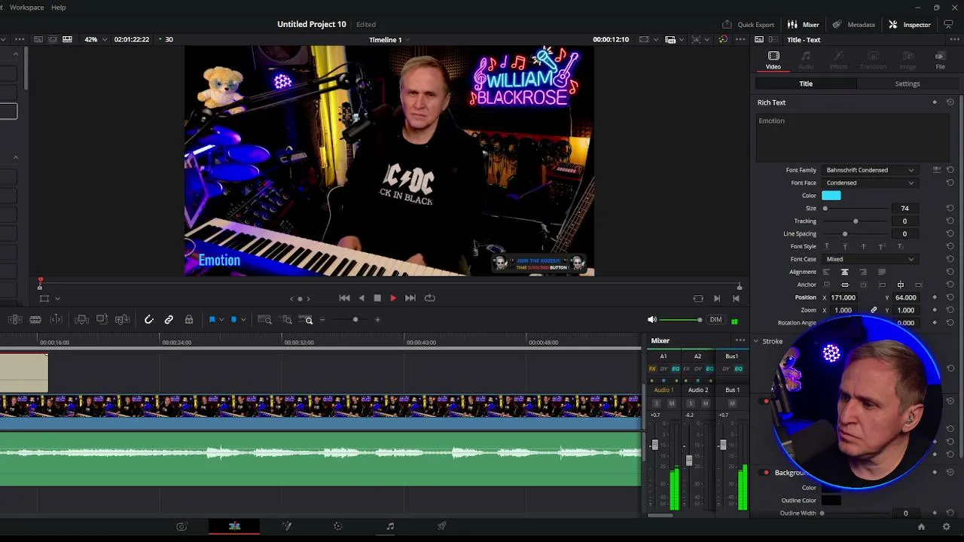Switch to the Video inspector tab

773,60
